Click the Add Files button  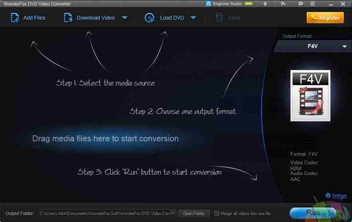click(x=28, y=18)
